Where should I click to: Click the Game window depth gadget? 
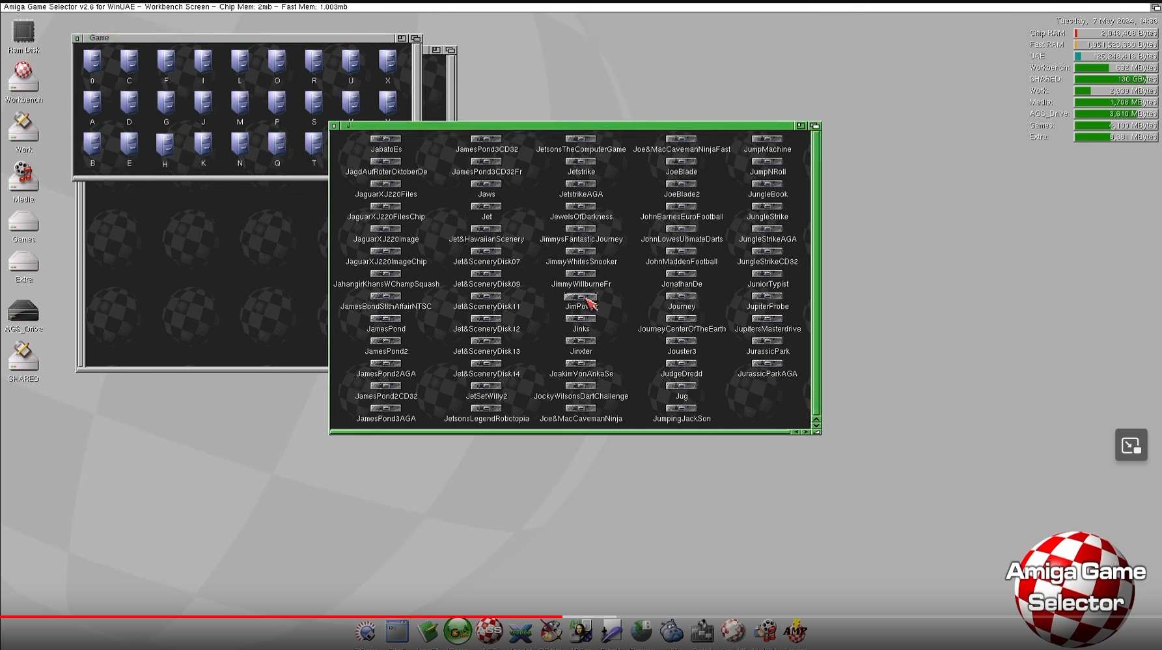point(416,38)
